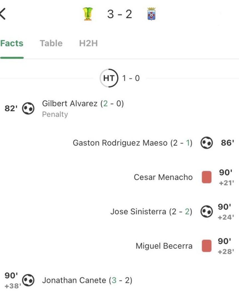The image size is (239, 298).
Task: Open the away team blue crest
Action: [x=151, y=14]
